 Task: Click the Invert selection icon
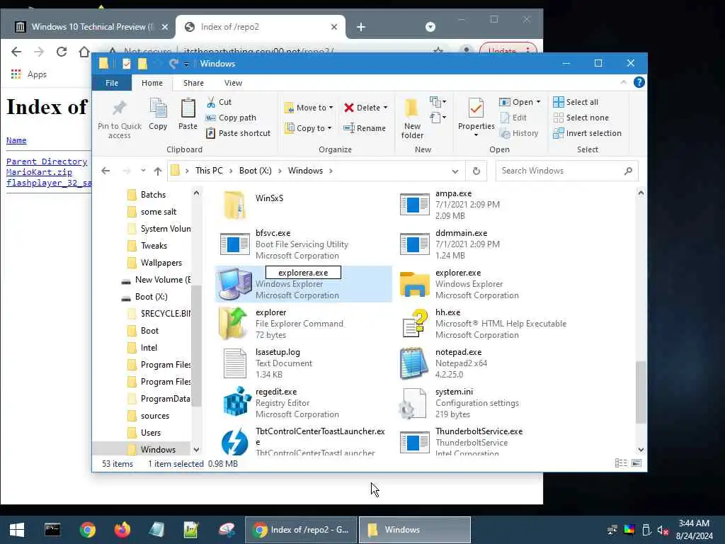pyautogui.click(x=559, y=133)
